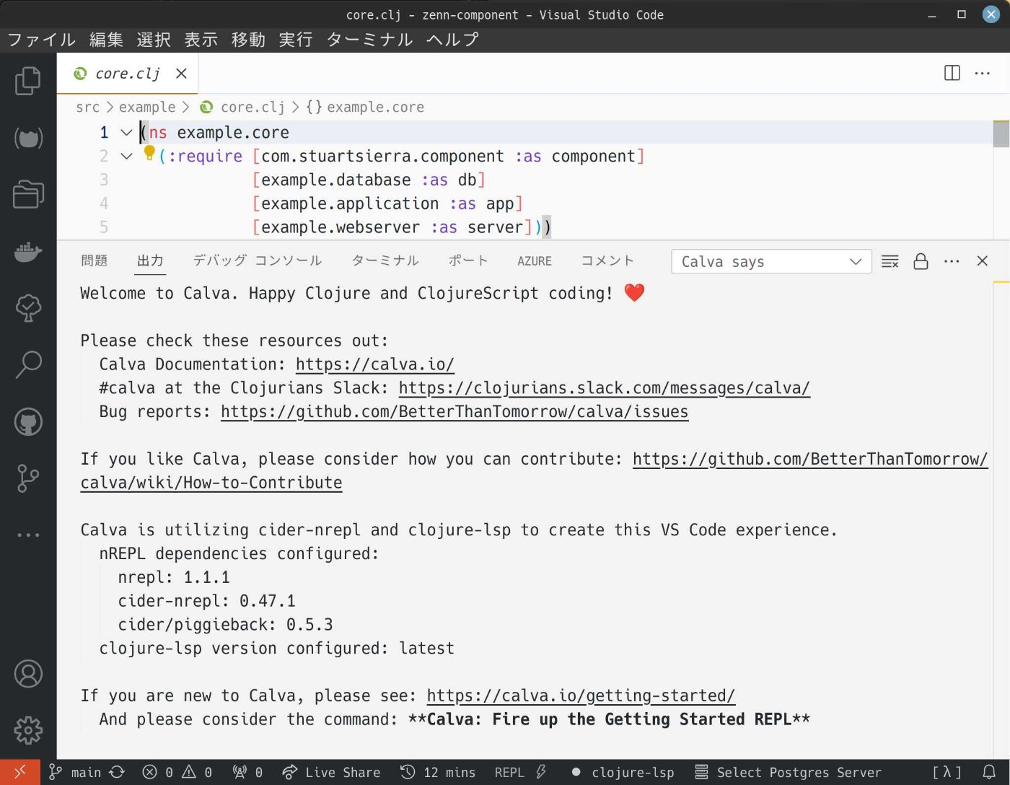The height and width of the screenshot is (785, 1010).
Task: Open the Search view in activity bar
Action: click(28, 364)
